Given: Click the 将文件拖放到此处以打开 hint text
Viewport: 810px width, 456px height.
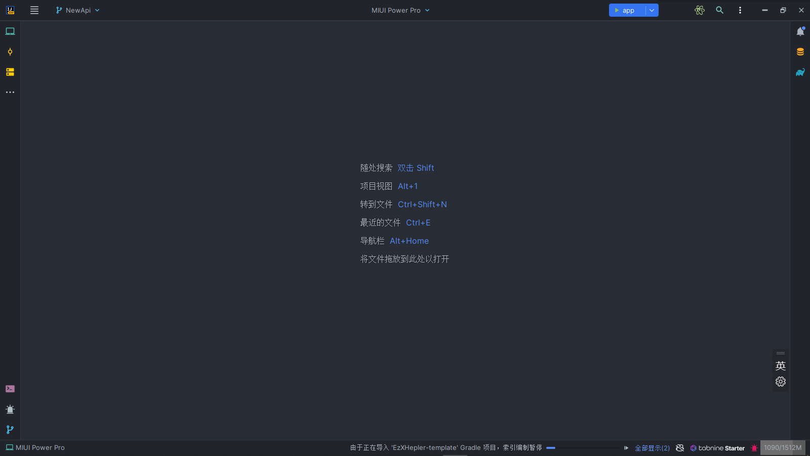Looking at the screenshot, I should pos(404,259).
